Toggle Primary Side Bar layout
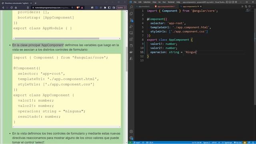 pyautogui.click(x=227, y=2)
